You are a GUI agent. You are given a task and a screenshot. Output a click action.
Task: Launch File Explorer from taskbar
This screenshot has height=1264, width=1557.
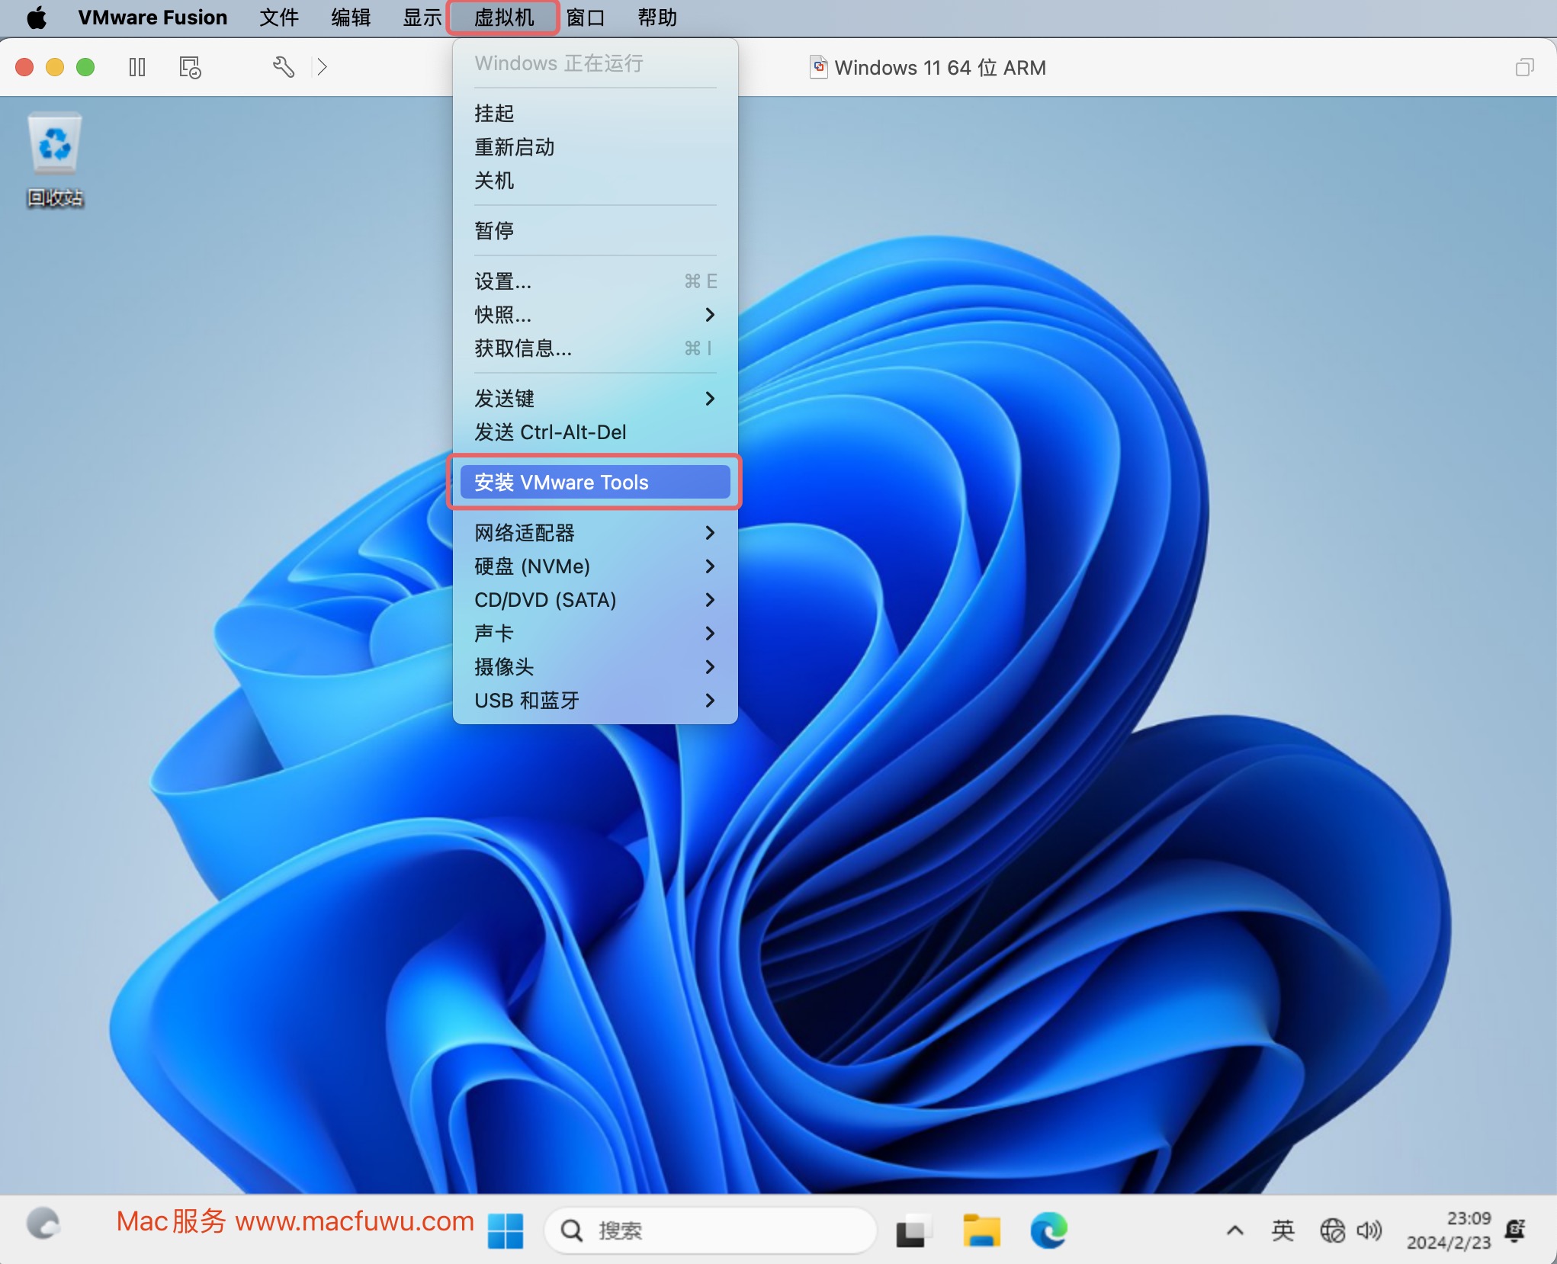click(981, 1230)
